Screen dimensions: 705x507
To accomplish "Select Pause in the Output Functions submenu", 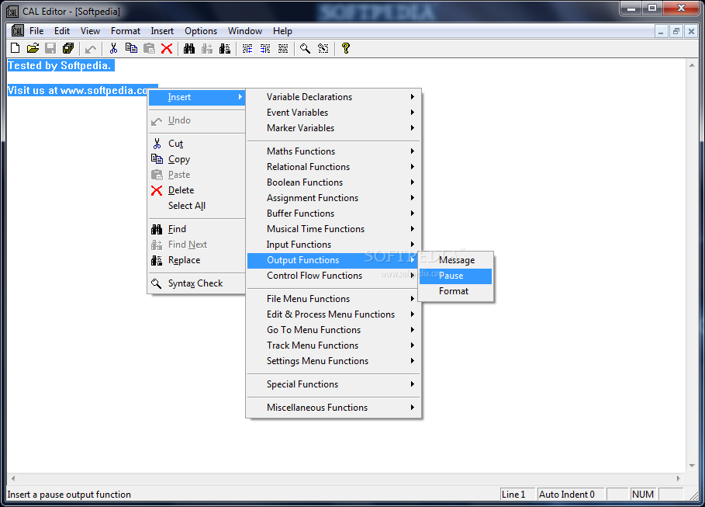I will click(455, 276).
